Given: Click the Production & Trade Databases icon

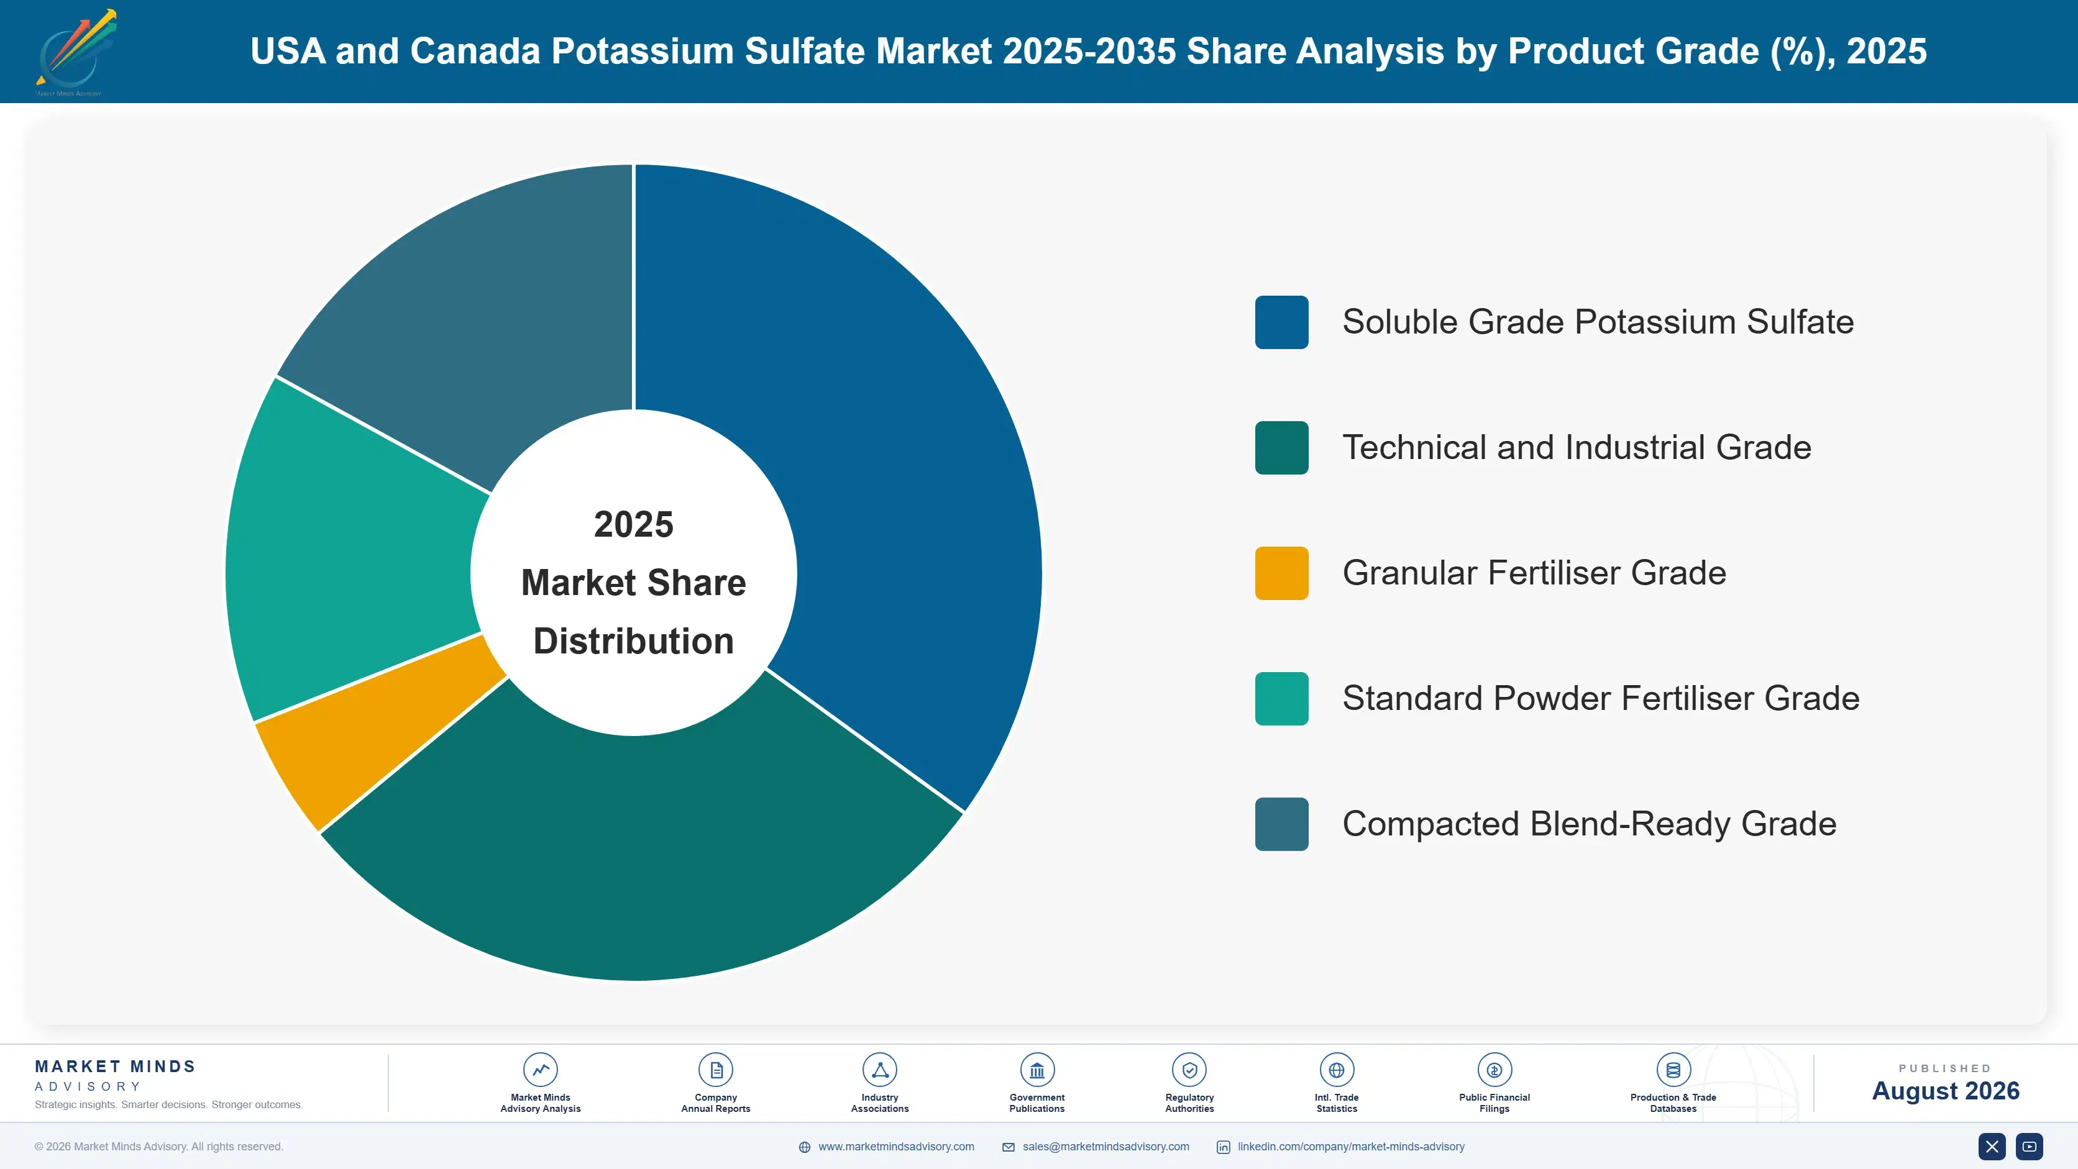Looking at the screenshot, I should click(x=1673, y=1070).
